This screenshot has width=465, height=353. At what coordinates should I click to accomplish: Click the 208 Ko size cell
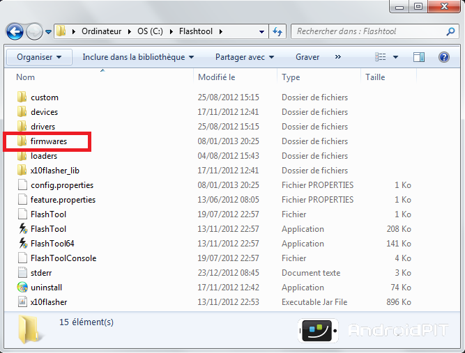[399, 229]
